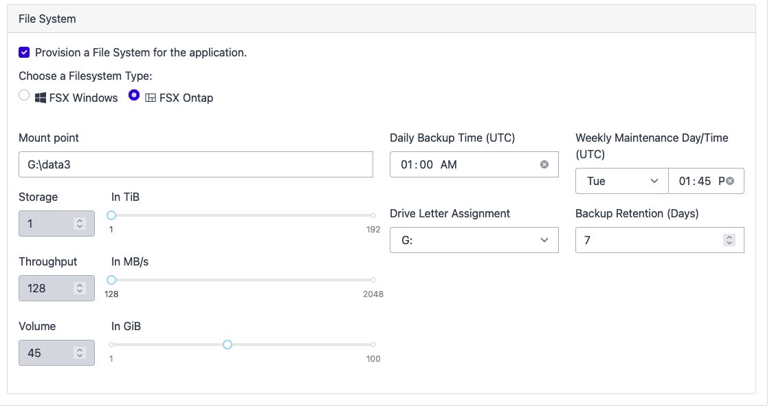The height and width of the screenshot is (412, 774).
Task: Click the Volume slider handle
Action: pos(228,345)
